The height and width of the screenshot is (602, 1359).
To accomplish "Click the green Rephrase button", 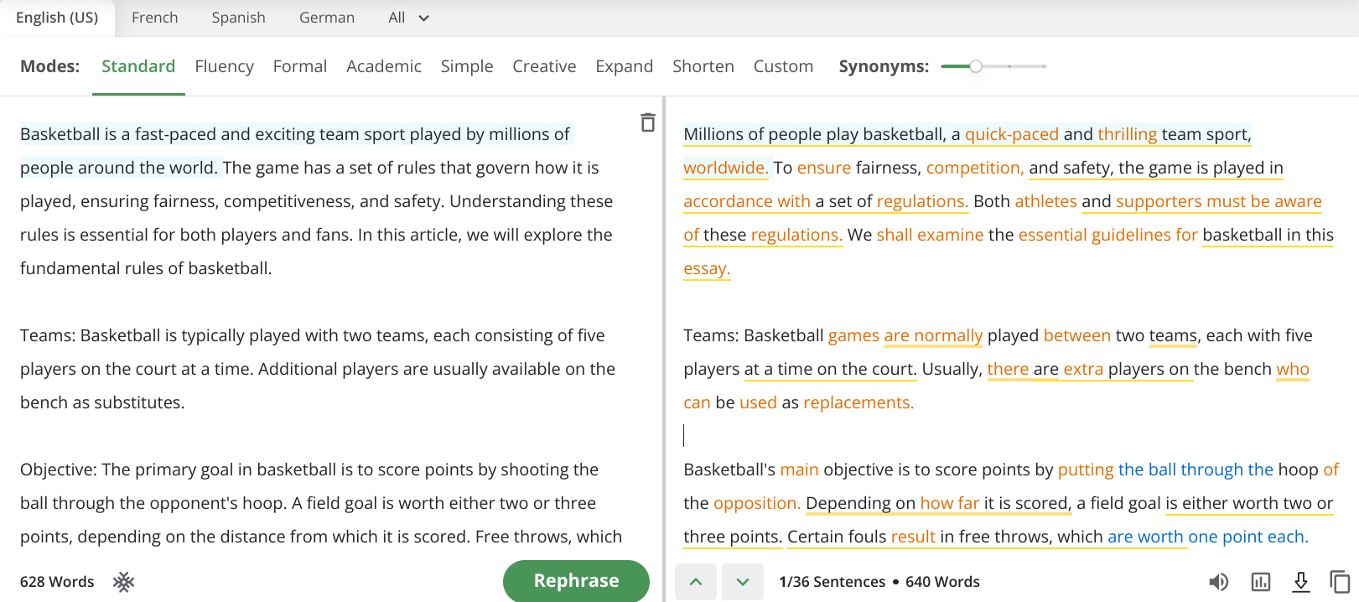I will 576,581.
